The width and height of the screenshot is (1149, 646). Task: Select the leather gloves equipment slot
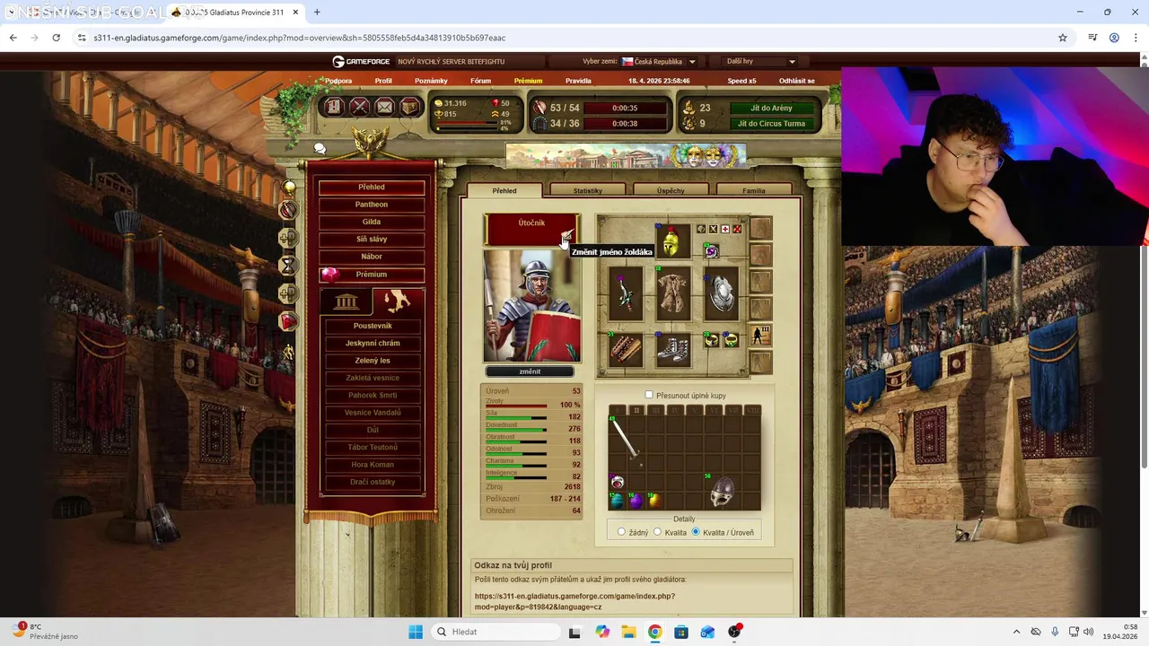pos(626,348)
